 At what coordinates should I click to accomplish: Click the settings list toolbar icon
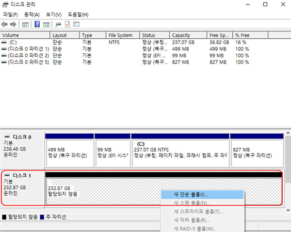coord(76,24)
